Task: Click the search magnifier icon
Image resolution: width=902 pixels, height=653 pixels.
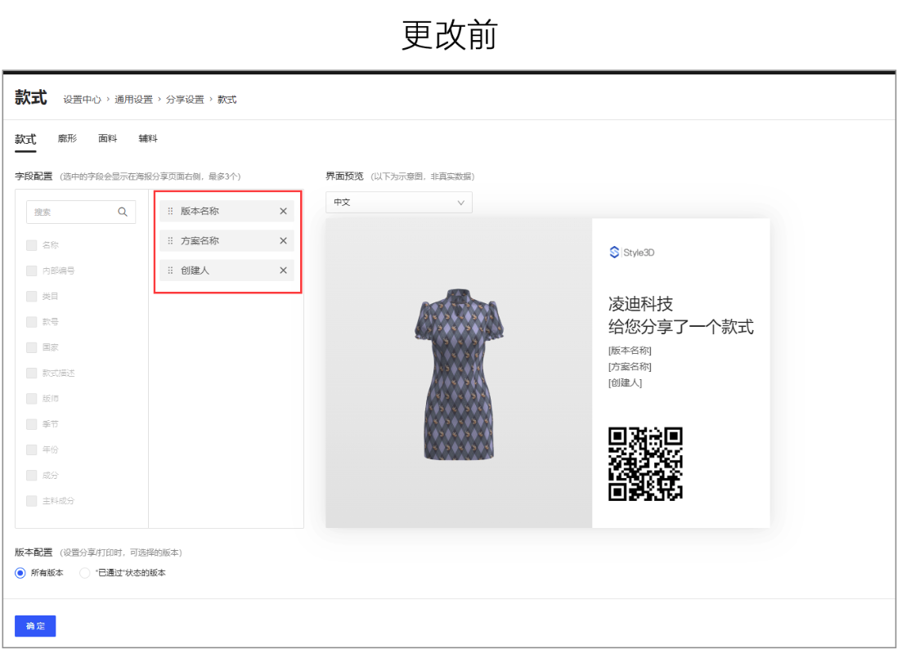Action: click(123, 212)
